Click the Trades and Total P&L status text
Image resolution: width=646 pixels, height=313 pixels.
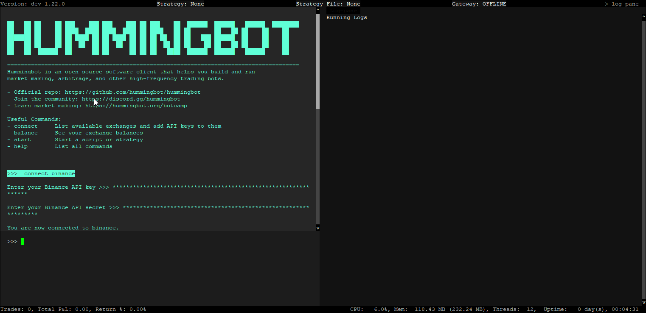coord(73,309)
